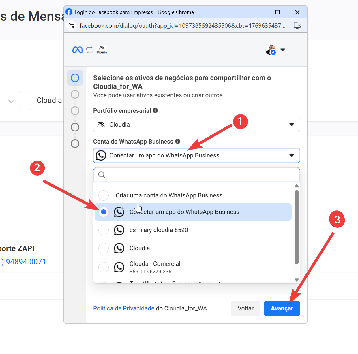Viewport: 358px width, 354px height.
Task: Click the URL text in address bar
Action: (183, 25)
